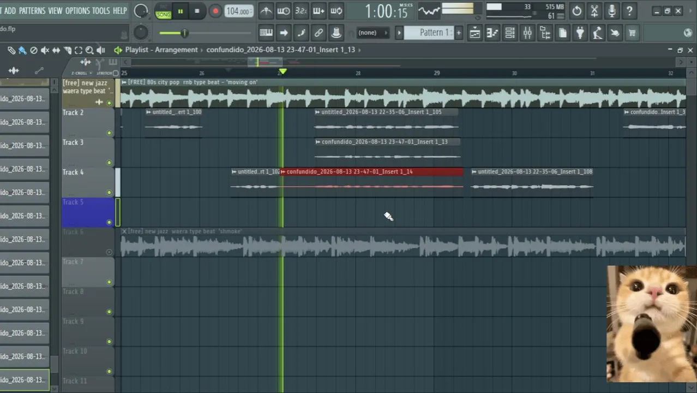The height and width of the screenshot is (393, 697).
Task: Open the project picker files icon
Action: pyautogui.click(x=562, y=33)
